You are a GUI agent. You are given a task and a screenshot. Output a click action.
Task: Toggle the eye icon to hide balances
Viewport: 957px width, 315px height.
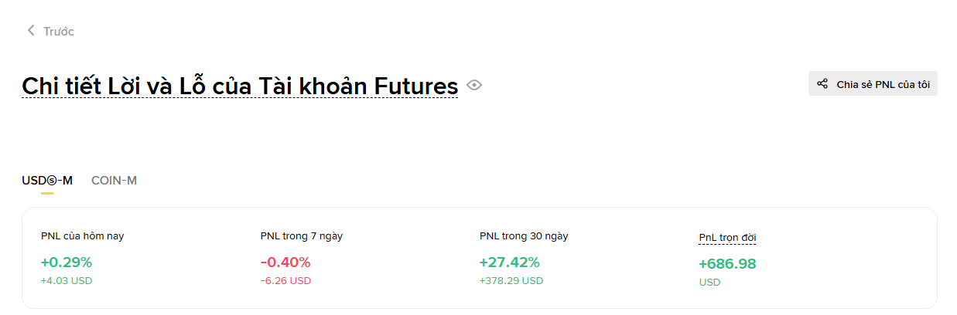[474, 85]
